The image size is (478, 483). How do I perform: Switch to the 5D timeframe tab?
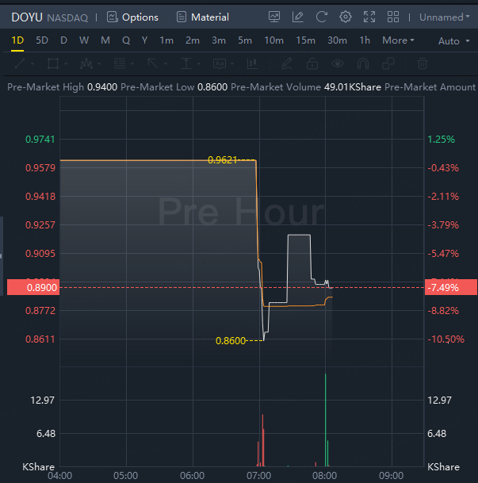pyautogui.click(x=42, y=40)
